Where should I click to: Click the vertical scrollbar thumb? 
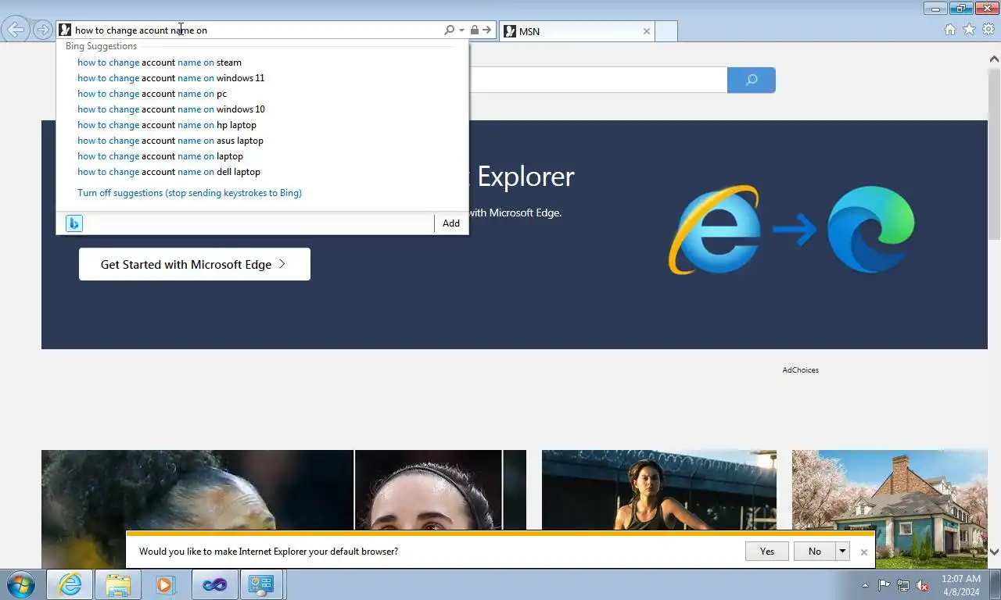point(995,152)
